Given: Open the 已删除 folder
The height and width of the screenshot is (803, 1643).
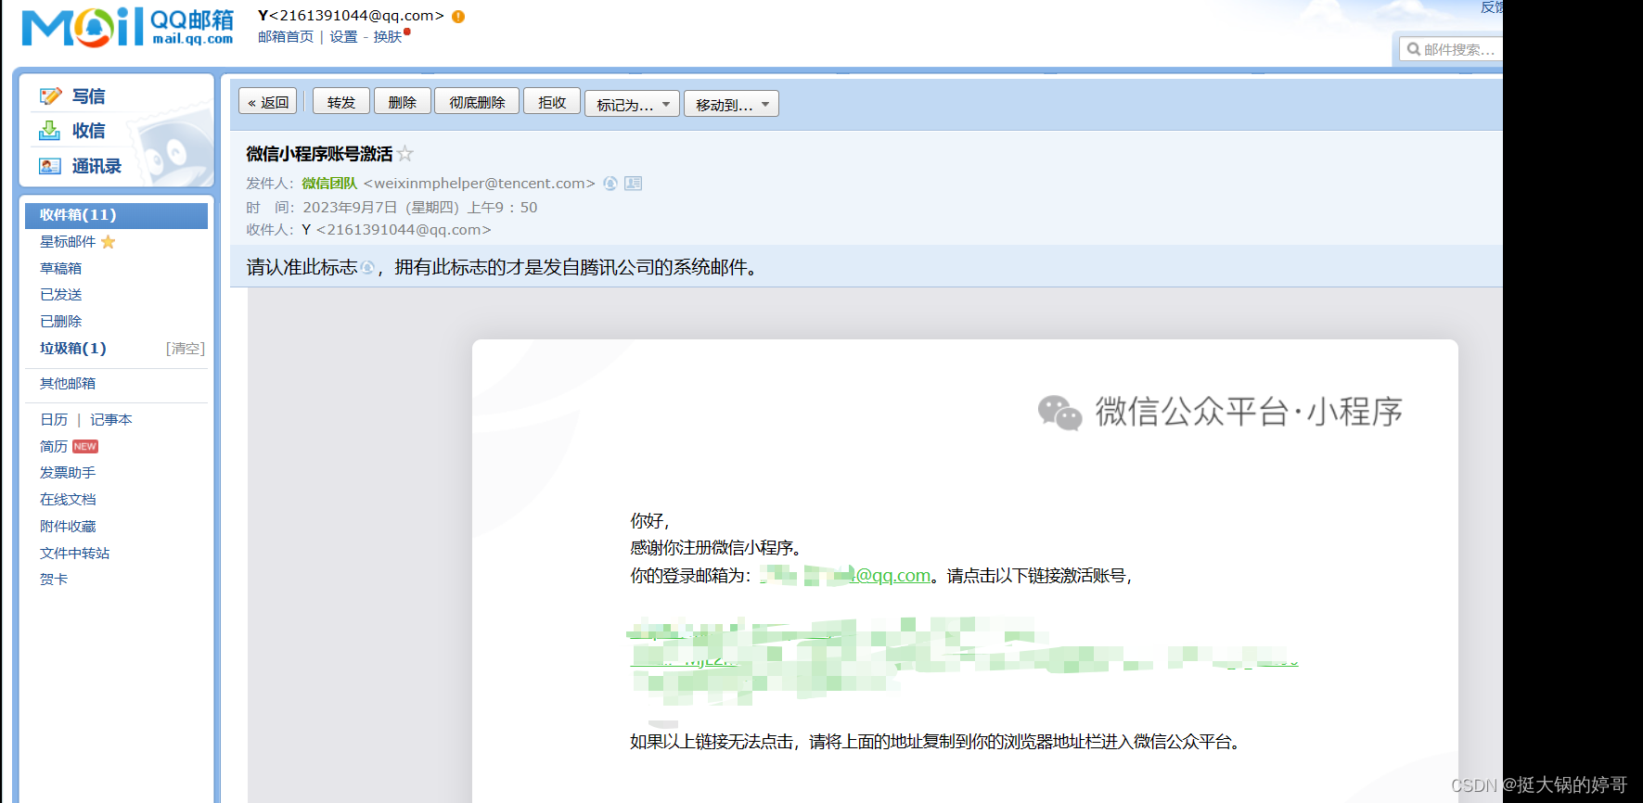Looking at the screenshot, I should (61, 322).
